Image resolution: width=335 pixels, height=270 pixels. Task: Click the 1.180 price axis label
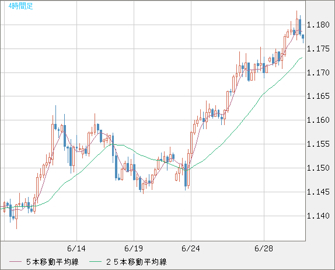point(318,25)
